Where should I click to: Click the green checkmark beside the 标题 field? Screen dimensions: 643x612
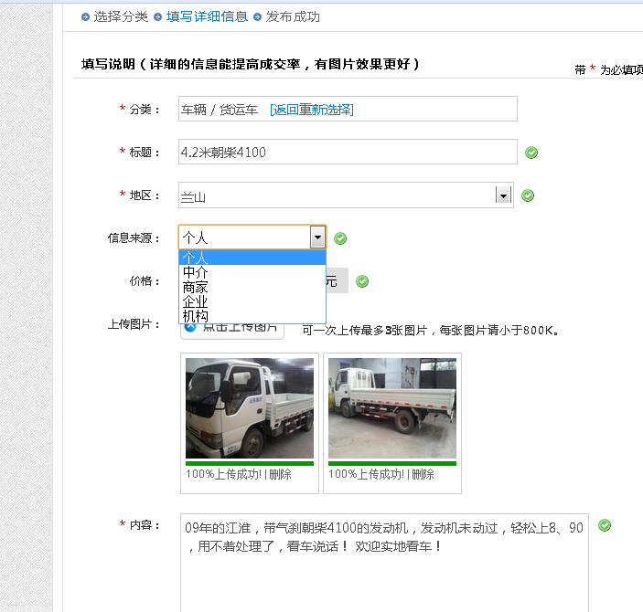coord(531,153)
